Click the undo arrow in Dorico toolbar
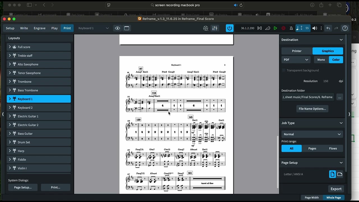This screenshot has height=202, width=359. point(328,28)
